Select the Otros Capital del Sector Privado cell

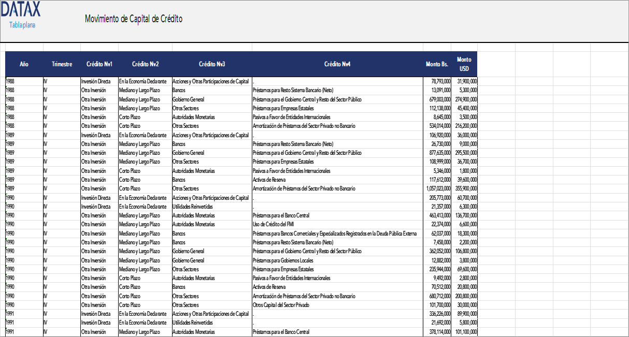(x=337, y=305)
